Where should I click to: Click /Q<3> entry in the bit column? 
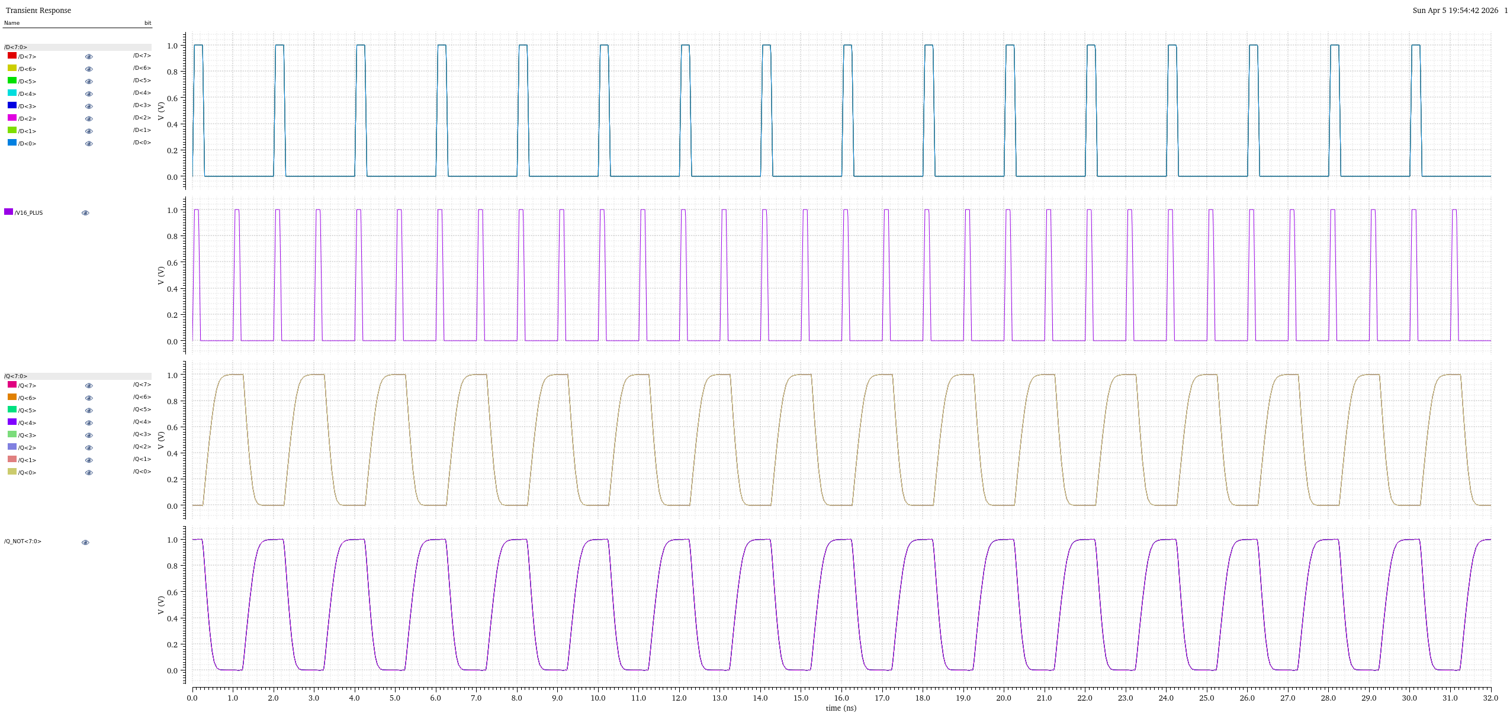tap(142, 434)
